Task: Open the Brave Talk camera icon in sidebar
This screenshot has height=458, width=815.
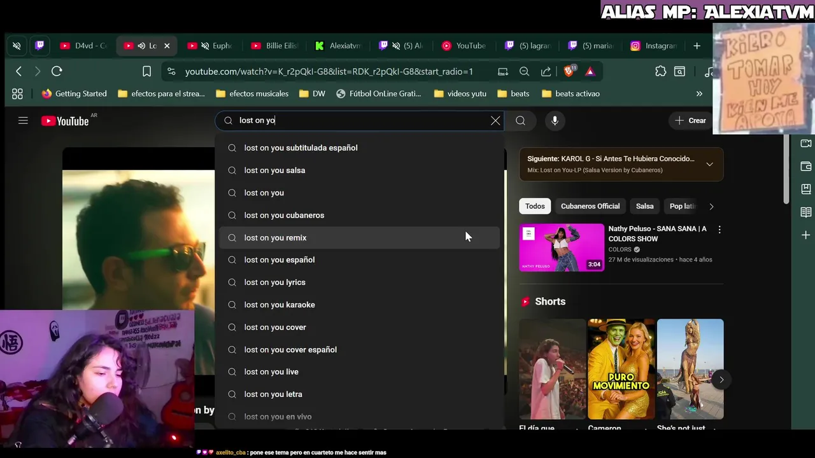Action: (805, 143)
